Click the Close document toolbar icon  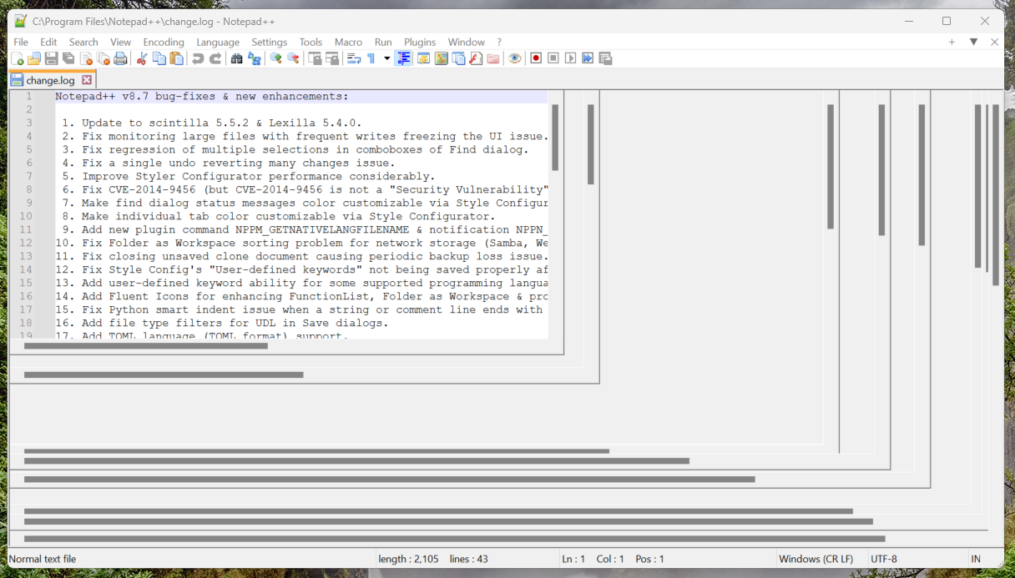pyautogui.click(x=86, y=58)
